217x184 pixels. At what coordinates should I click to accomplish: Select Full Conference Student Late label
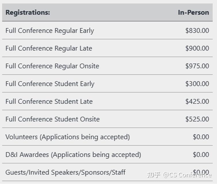pyautogui.click(x=49, y=102)
